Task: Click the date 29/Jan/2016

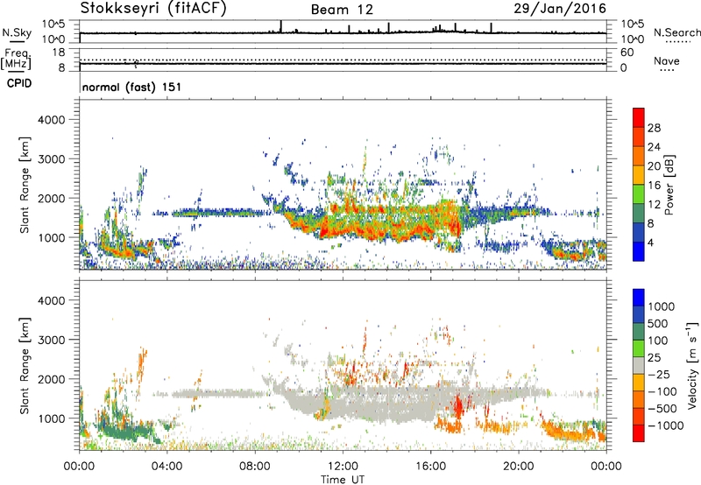Action: pos(560,8)
